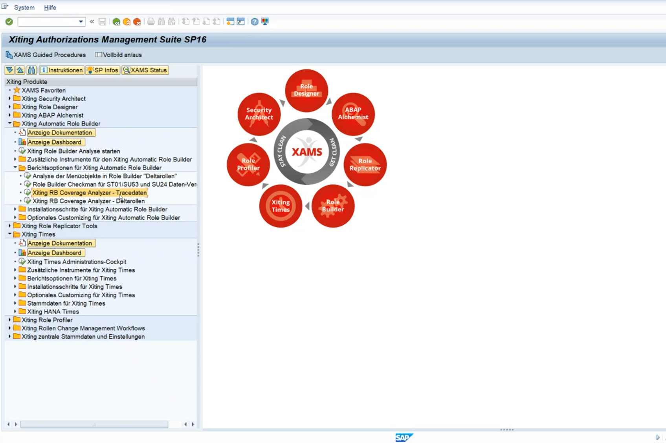666x443 pixels.
Task: Click the Next Page icon
Action: pos(206,22)
